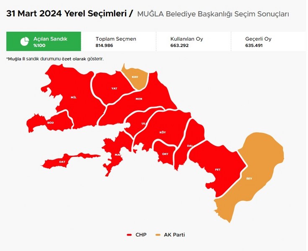Select the DAL district on the map

(x=189, y=145)
